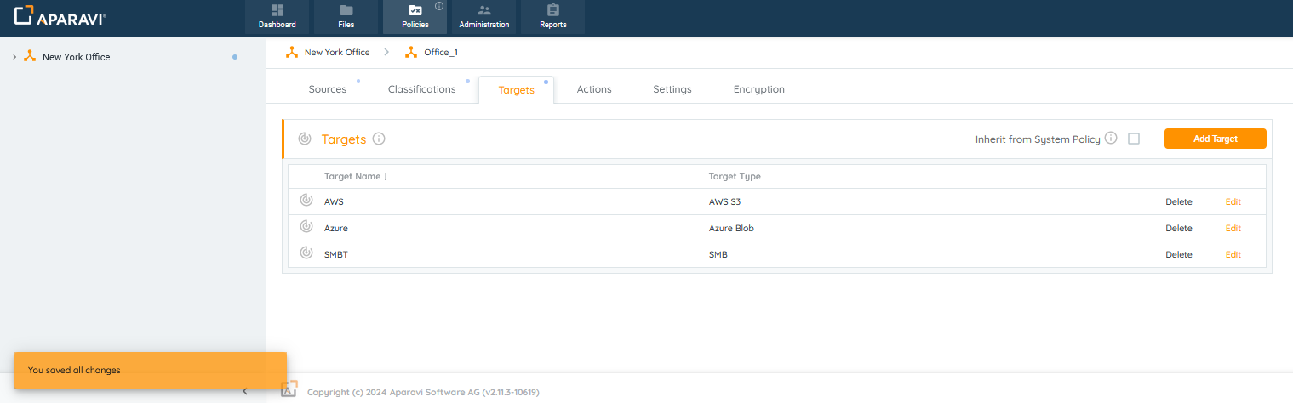Sort by Target Name column
This screenshot has width=1293, height=403.
(x=356, y=177)
